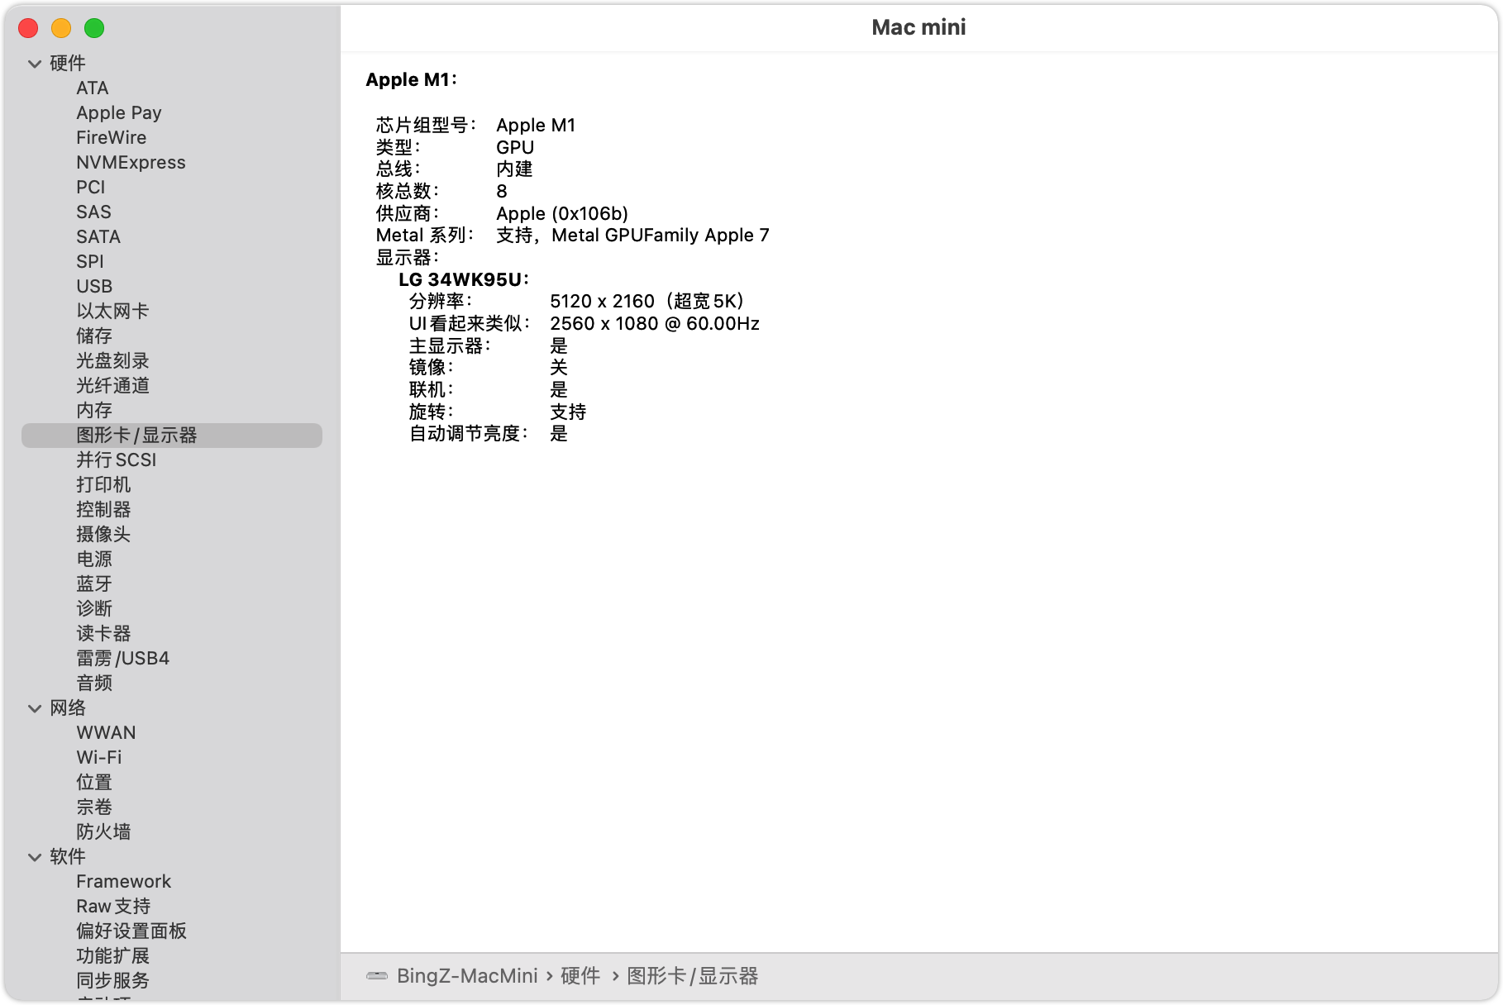Click 图形卡/显示器 in the path bar
Viewport: 1503px width, 1005px height.
click(x=693, y=976)
